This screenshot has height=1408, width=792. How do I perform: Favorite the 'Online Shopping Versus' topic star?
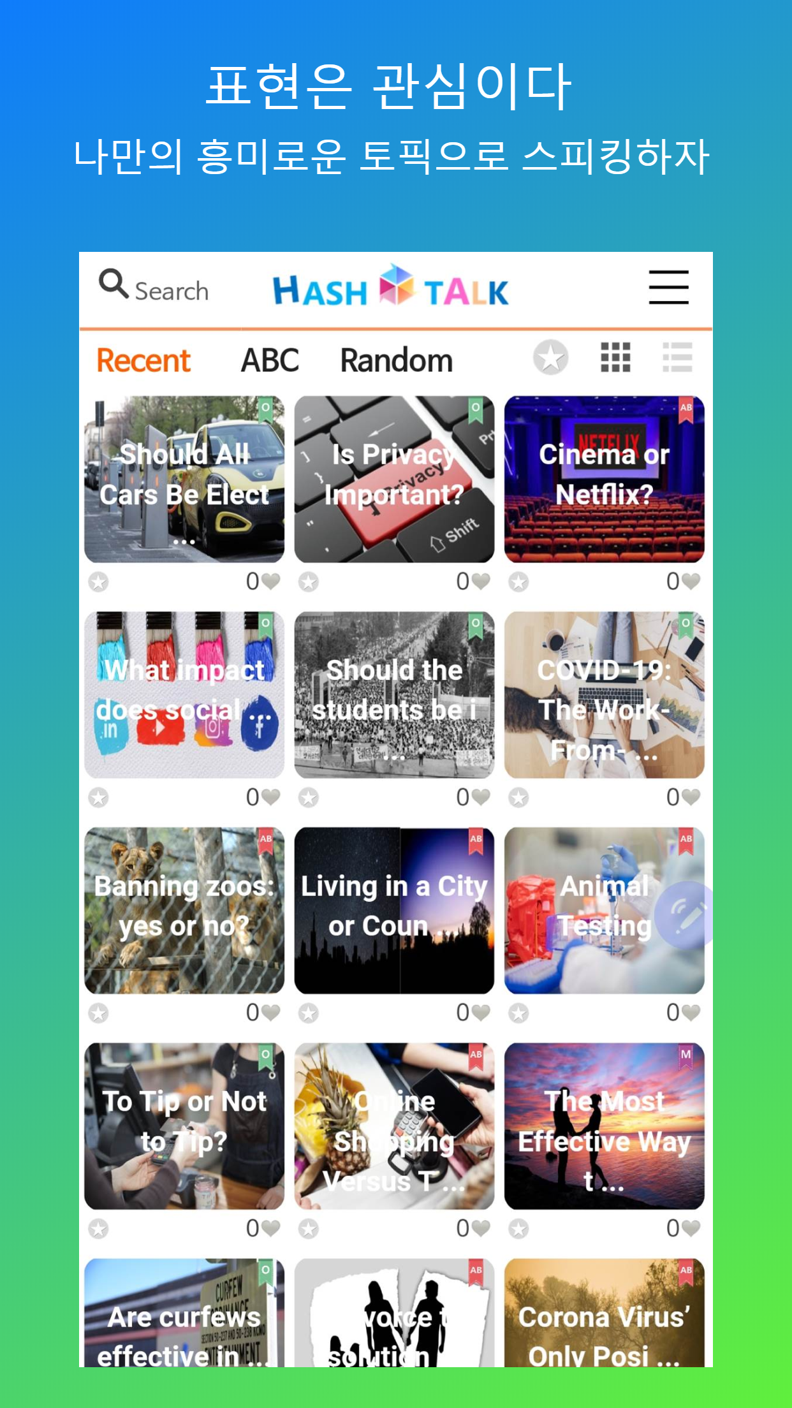309,1228
